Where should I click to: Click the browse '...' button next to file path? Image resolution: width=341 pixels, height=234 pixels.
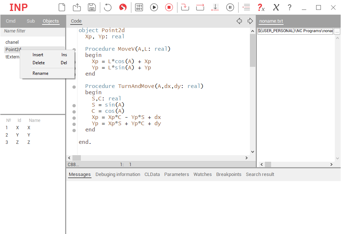[337, 31]
